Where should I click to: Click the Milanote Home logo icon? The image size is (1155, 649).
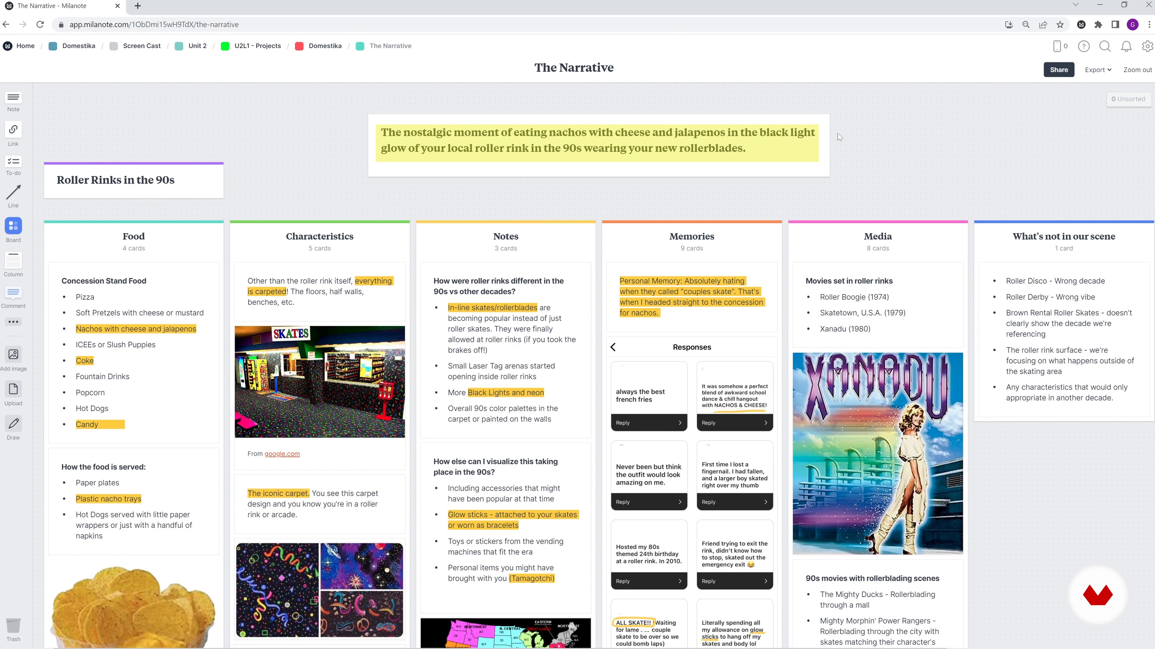(x=8, y=46)
